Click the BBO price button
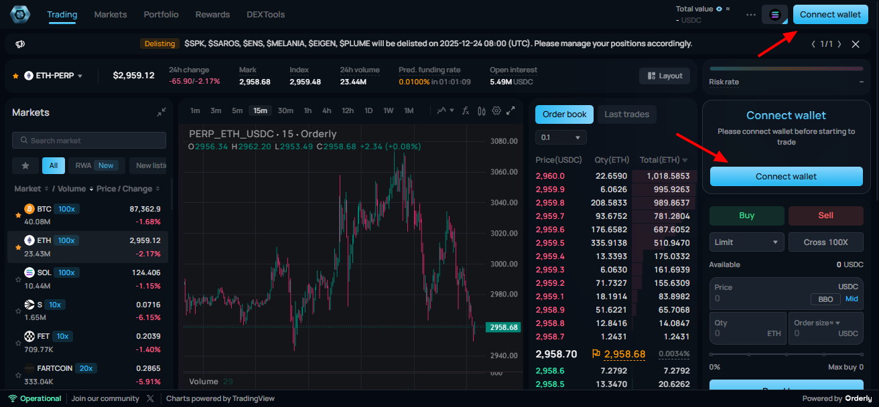 click(825, 299)
